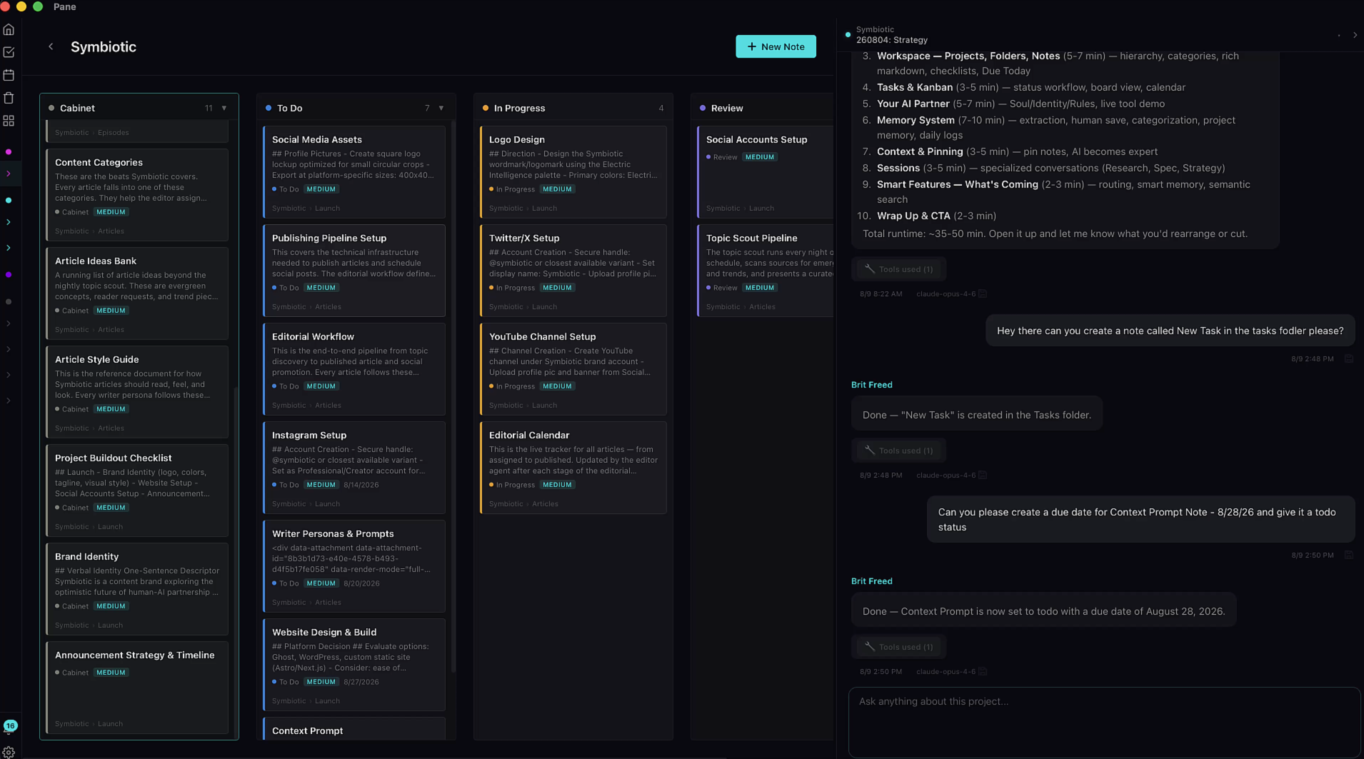Screen dimensions: 1364x759
Task: Click save icon beside user 8/9 2:48 PM message
Action: pyautogui.click(x=1349, y=359)
